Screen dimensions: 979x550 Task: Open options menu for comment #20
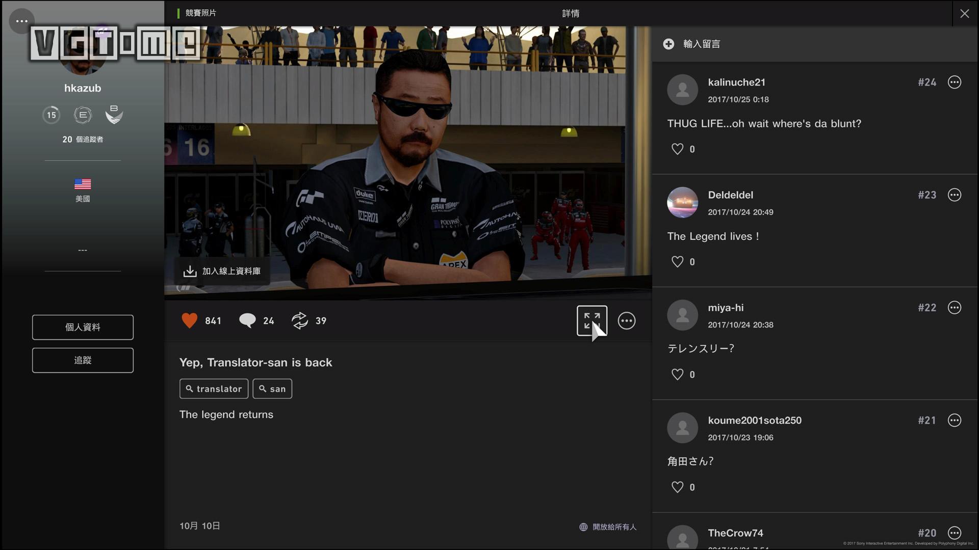(x=955, y=533)
